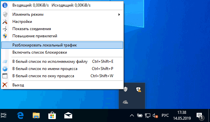
Task: Open File Explorer from the taskbar
Action: [x=36, y=115]
